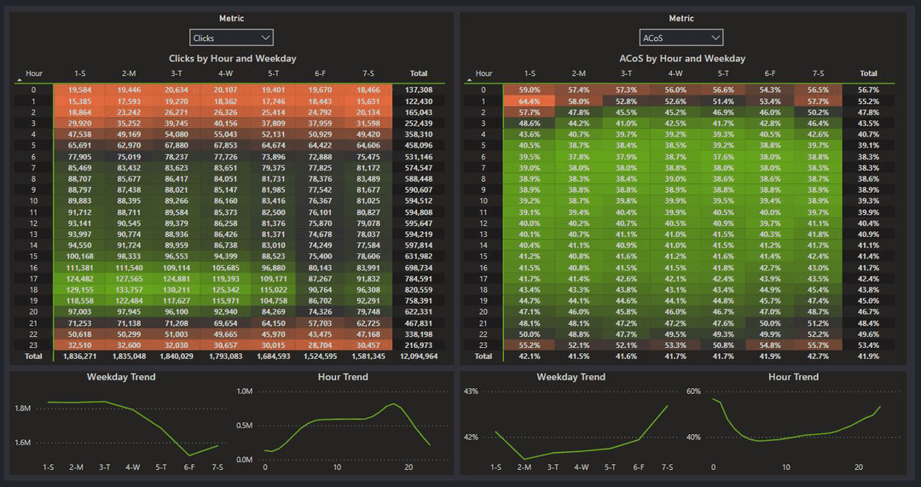This screenshot has width=921, height=487.
Task: Click sort arrow beside Hour in Clicks table
Action: [20, 80]
